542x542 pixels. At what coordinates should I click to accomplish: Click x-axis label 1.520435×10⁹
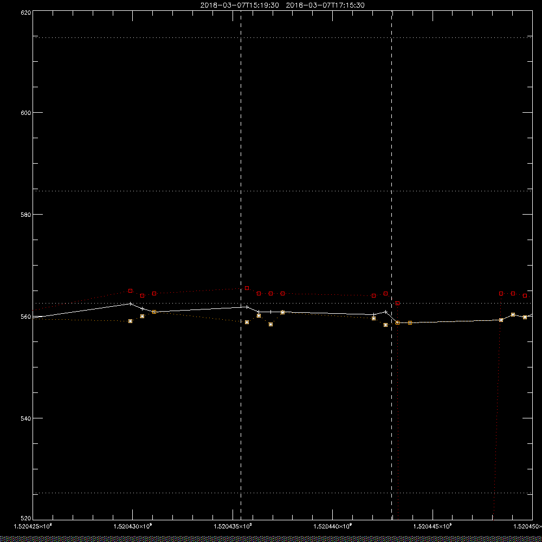click(x=233, y=526)
